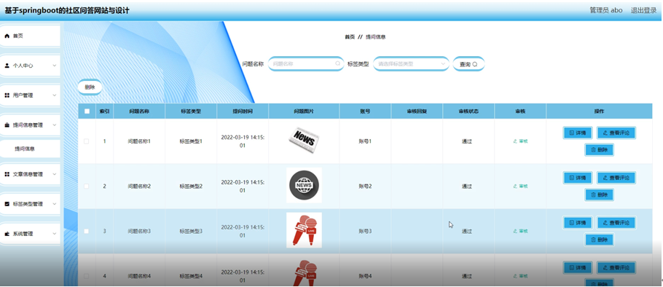This screenshot has width=663, height=287.
Task: Click the 查询 search button
Action: click(x=468, y=64)
